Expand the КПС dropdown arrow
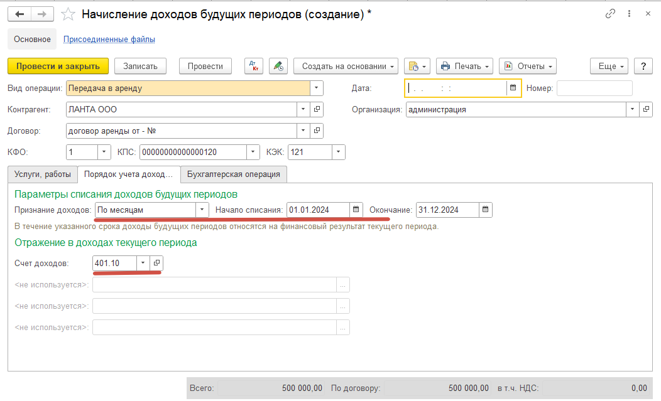661x401 pixels. click(x=253, y=152)
